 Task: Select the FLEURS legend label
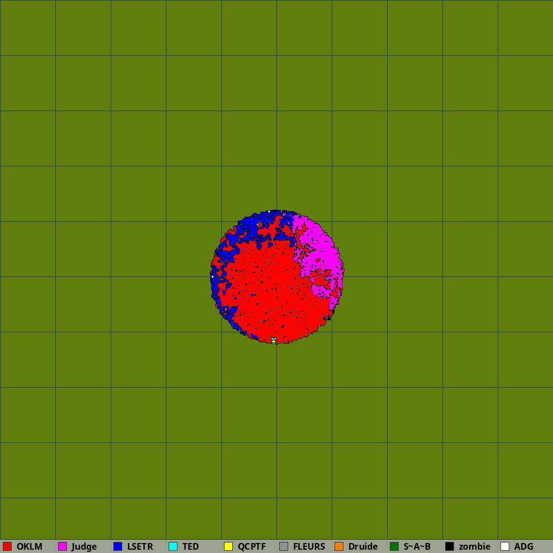309,546
